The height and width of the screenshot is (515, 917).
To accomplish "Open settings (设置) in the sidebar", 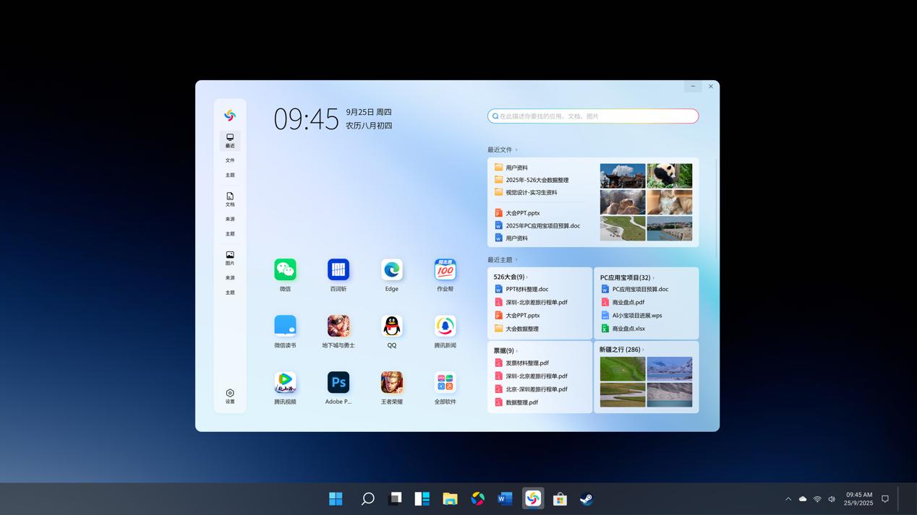I will (230, 397).
